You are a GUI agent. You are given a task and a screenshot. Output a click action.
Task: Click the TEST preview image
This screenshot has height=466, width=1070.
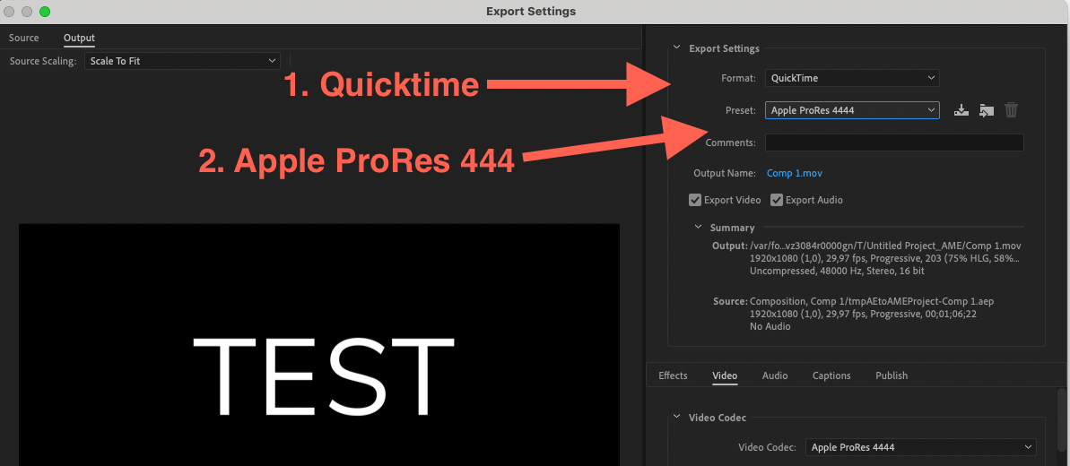318,344
